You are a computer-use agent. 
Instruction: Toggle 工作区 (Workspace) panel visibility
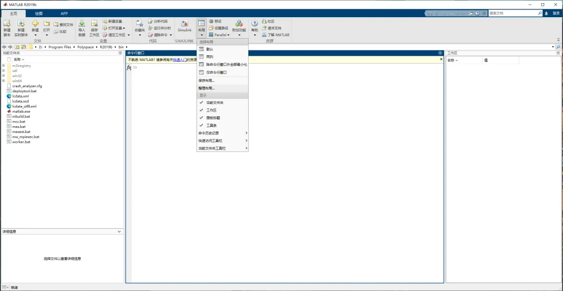click(222, 110)
